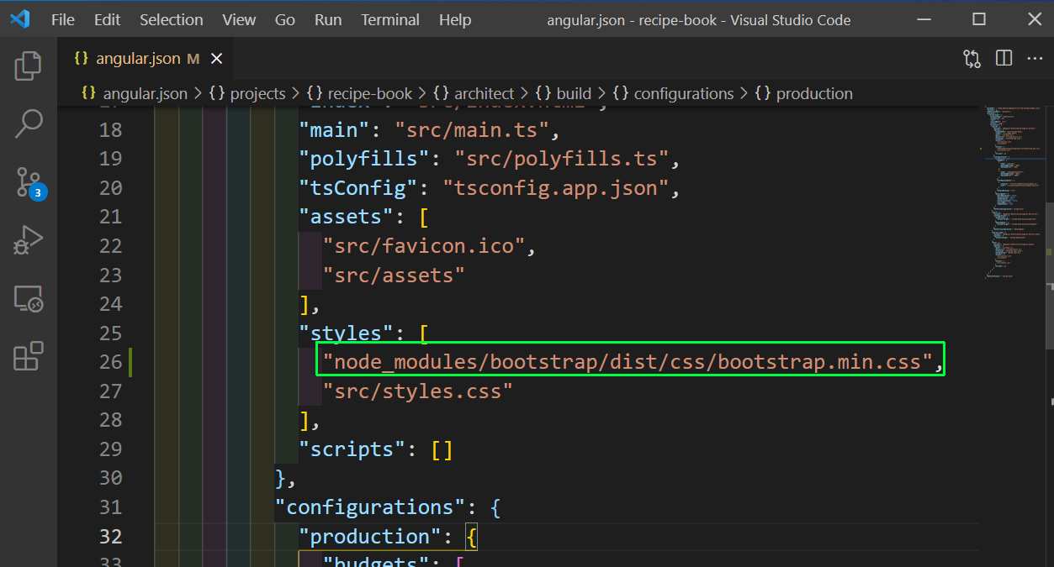Click the Open Changes compare icon
The width and height of the screenshot is (1054, 567).
coord(972,58)
